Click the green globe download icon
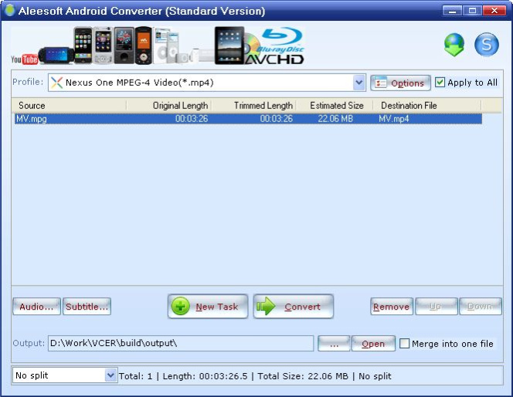This screenshot has height=397, width=513. 454,45
